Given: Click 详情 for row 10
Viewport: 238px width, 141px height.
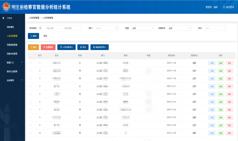Looking at the screenshot, I should click(x=212, y=133).
